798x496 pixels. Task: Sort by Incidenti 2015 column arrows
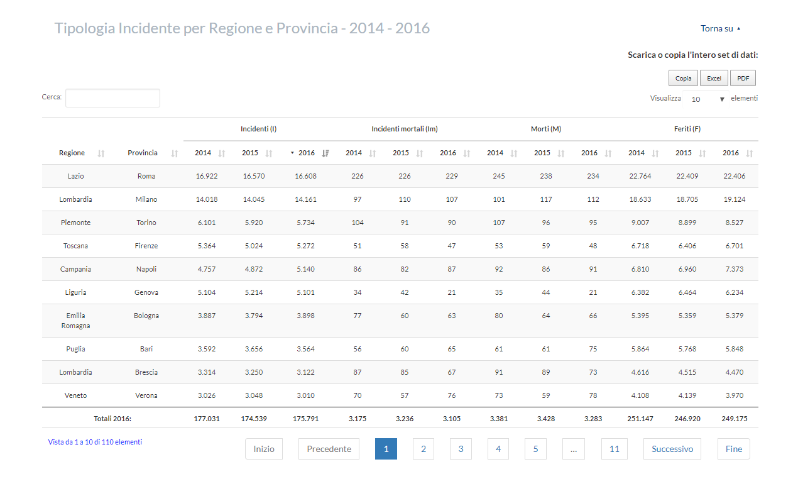(269, 153)
